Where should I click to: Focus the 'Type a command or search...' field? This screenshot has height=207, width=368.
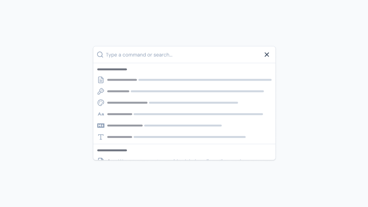coord(182,55)
